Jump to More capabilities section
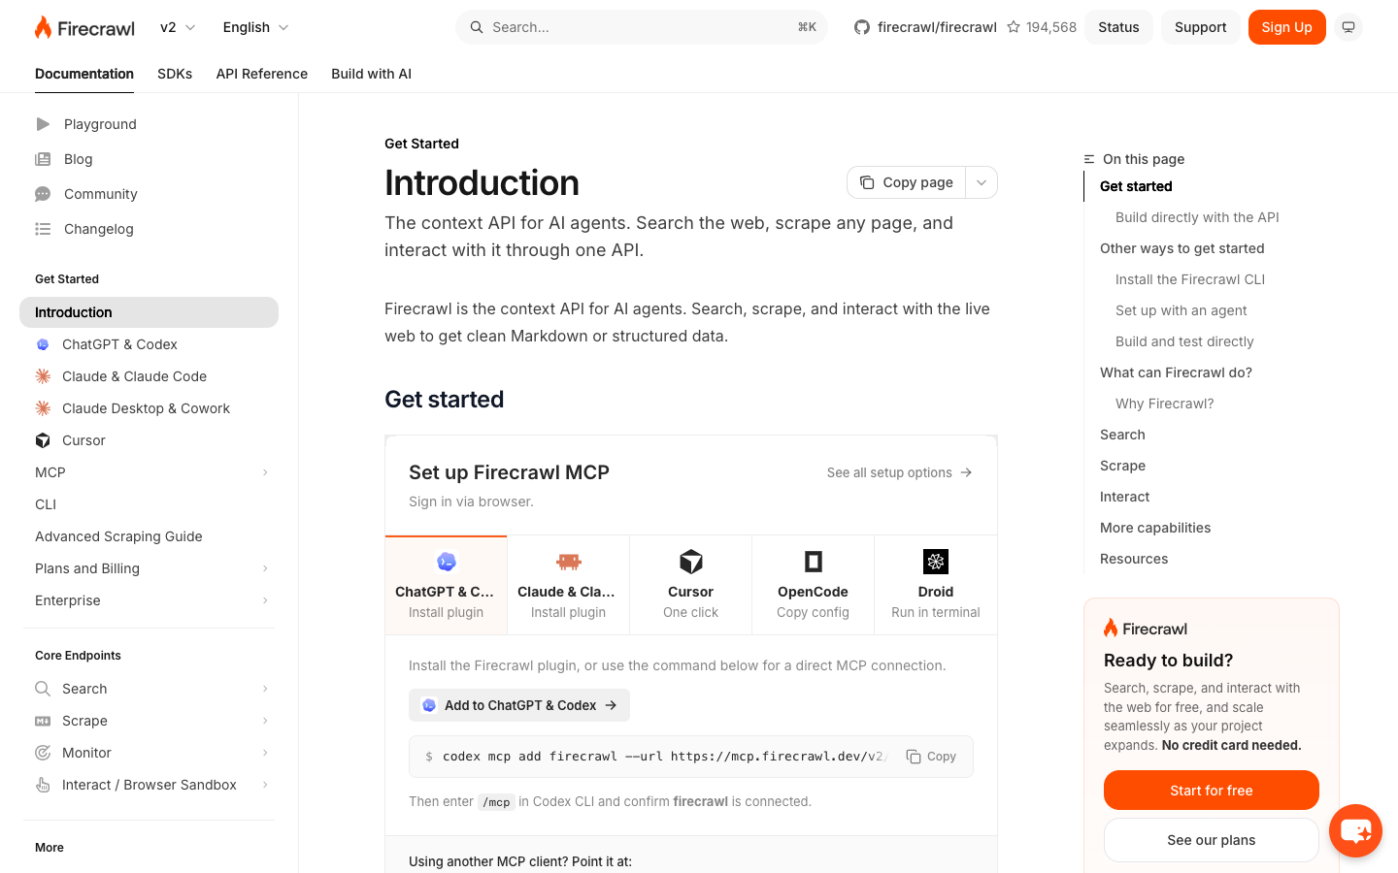The image size is (1398, 873). pos(1155,528)
